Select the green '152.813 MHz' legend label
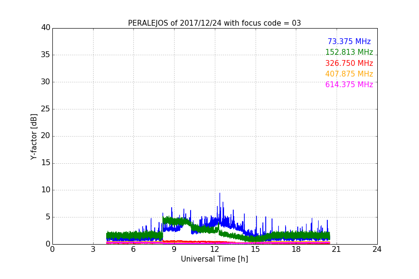419x279 pixels. [x=349, y=52]
